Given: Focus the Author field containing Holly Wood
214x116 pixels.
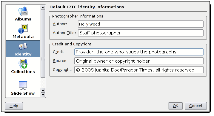Looking at the screenshot, I should click(x=141, y=24).
